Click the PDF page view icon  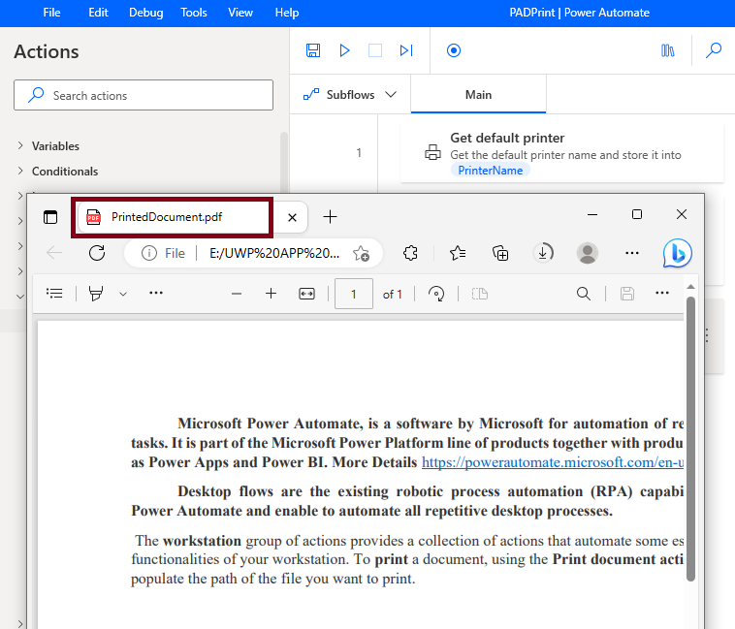pos(480,294)
